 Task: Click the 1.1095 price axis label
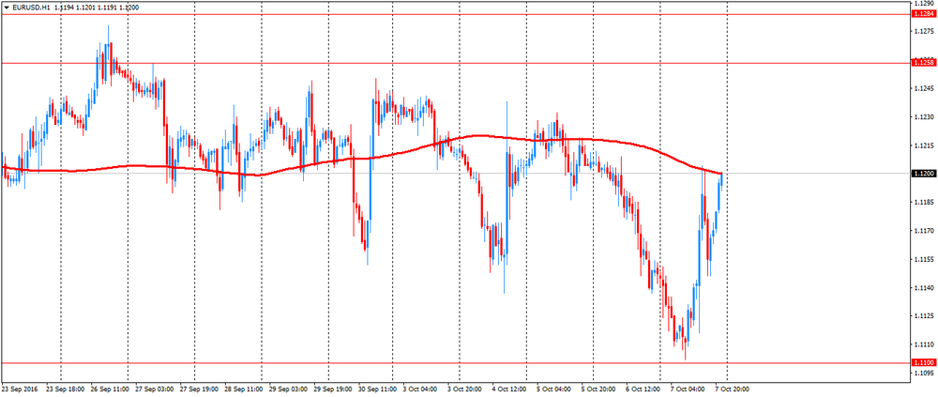point(922,372)
